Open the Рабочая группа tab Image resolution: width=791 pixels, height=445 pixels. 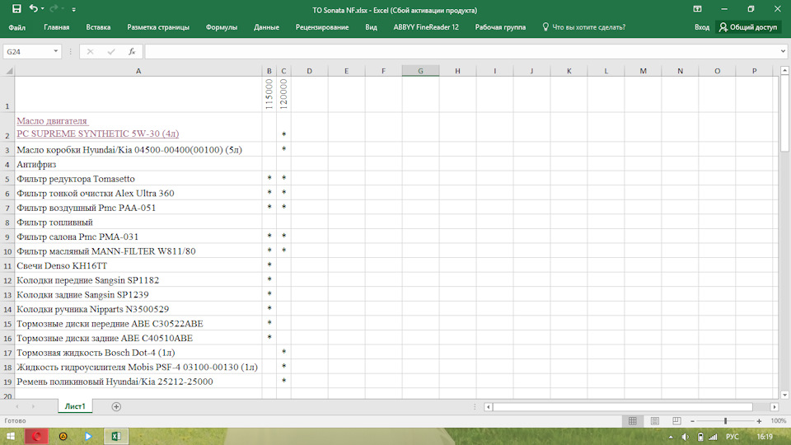pyautogui.click(x=500, y=27)
